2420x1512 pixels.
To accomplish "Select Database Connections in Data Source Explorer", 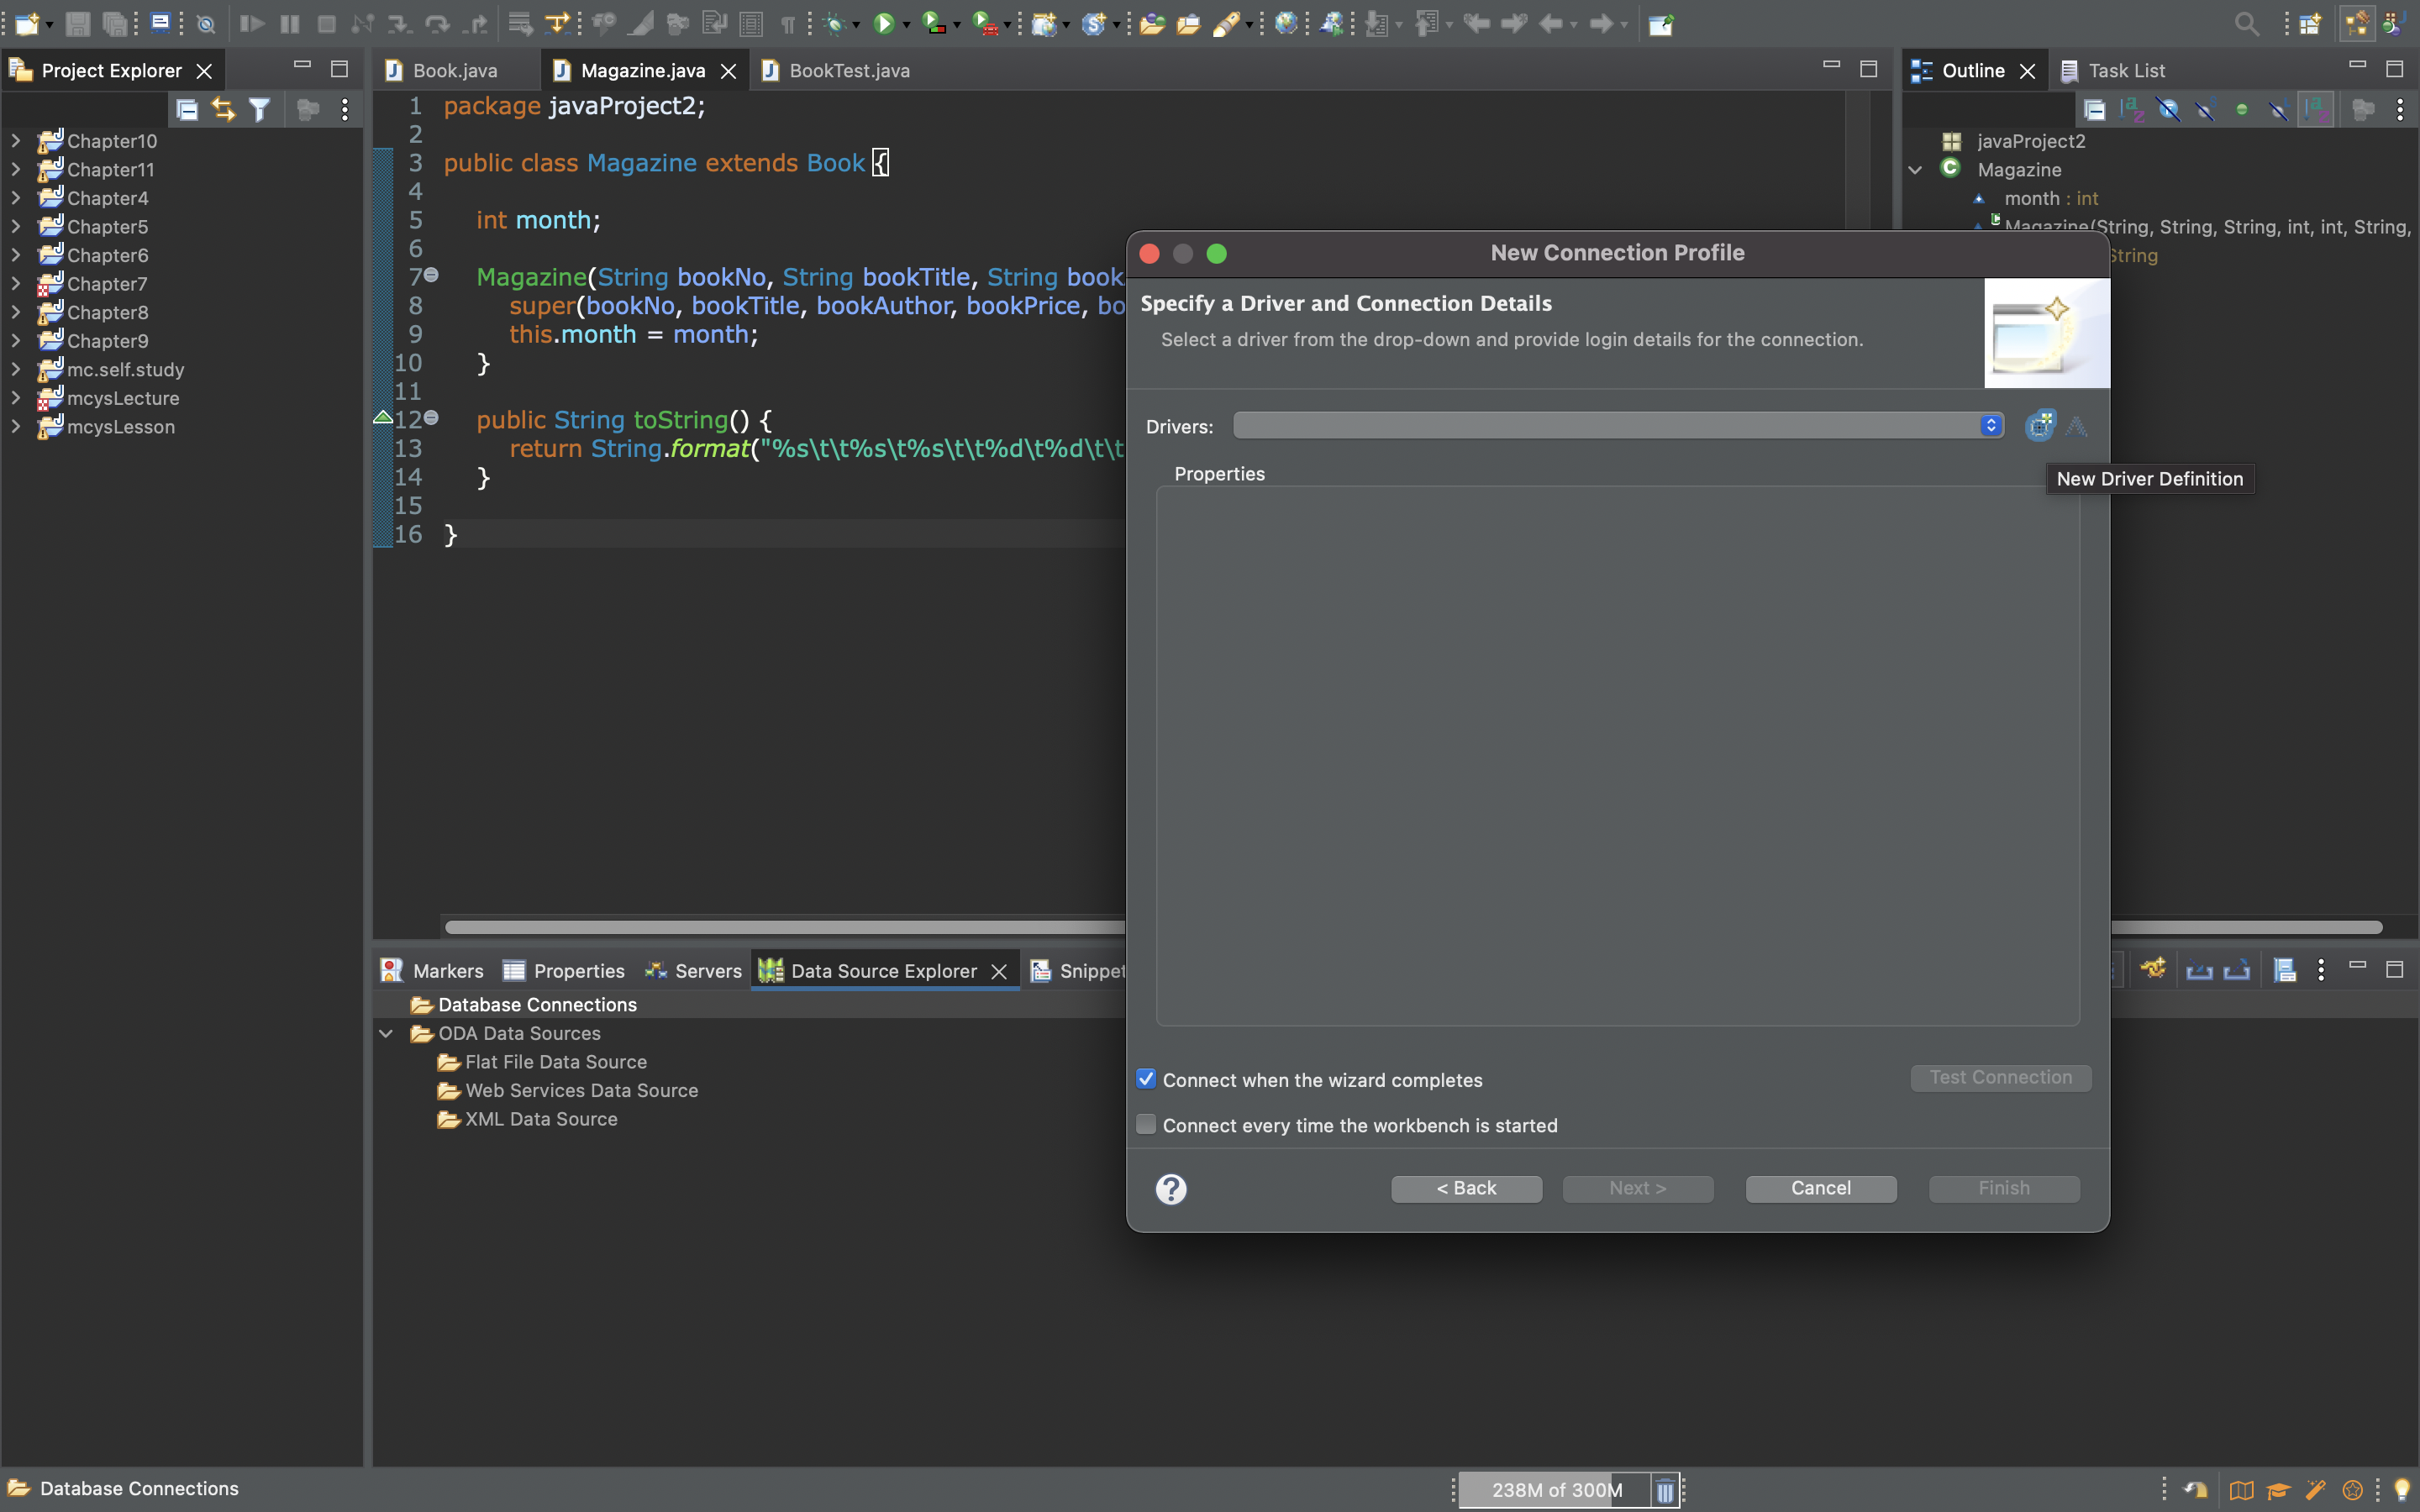I will [x=537, y=1005].
